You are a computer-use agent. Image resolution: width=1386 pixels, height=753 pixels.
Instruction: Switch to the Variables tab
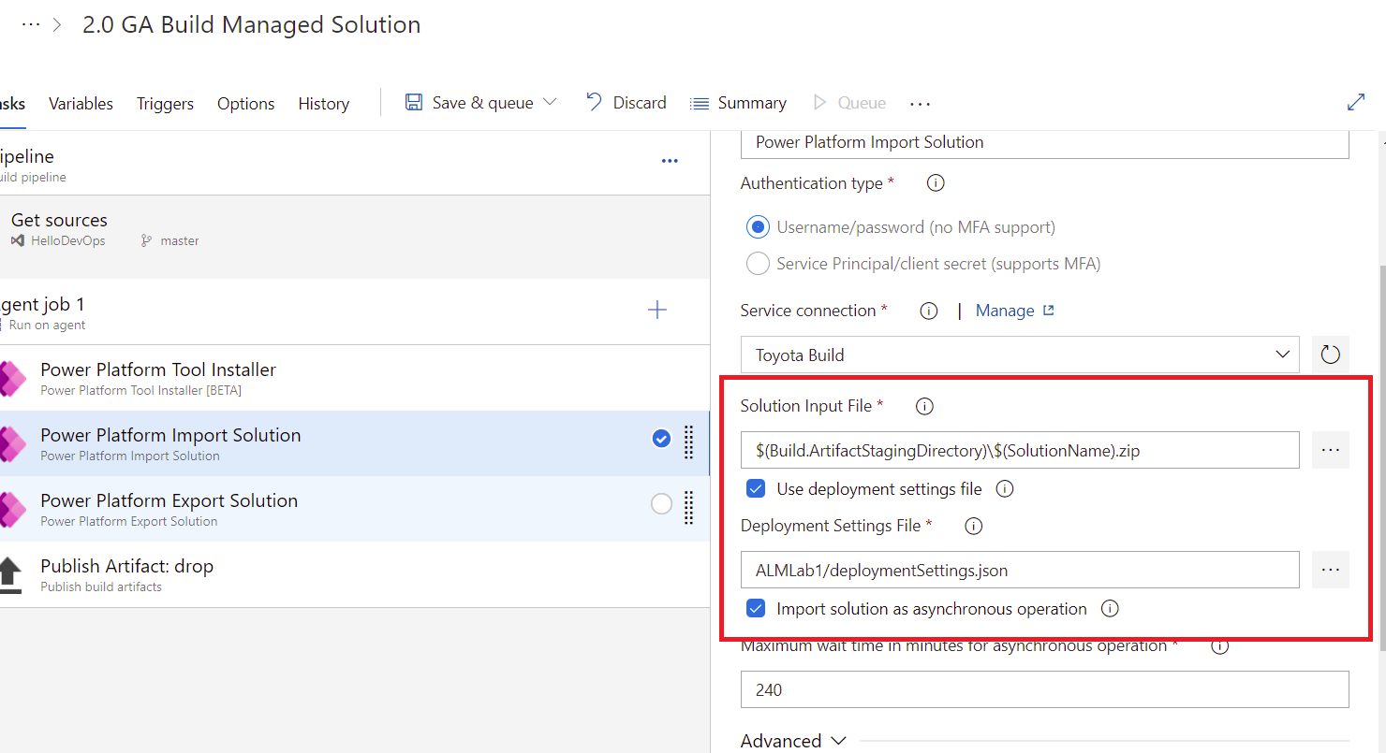tap(81, 104)
